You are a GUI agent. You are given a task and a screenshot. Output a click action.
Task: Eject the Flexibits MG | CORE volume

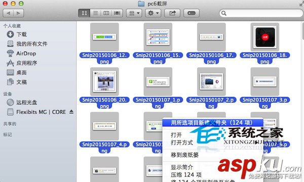click(x=71, y=112)
